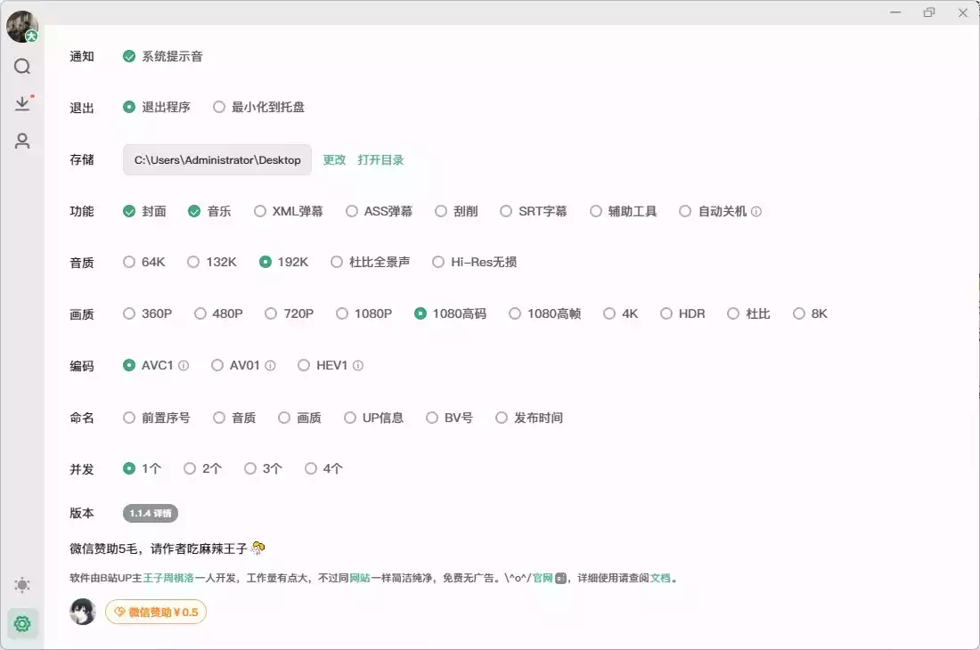Select 4K video quality
The height and width of the screenshot is (650, 980).
(x=608, y=313)
